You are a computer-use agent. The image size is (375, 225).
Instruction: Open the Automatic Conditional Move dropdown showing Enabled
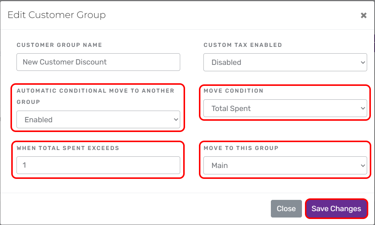tap(98, 120)
